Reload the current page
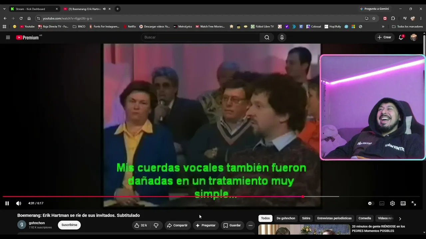Viewport: 426px width, 239px height. click(21, 18)
